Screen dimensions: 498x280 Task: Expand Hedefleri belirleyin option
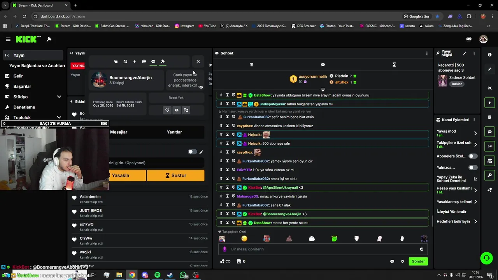coord(475,222)
